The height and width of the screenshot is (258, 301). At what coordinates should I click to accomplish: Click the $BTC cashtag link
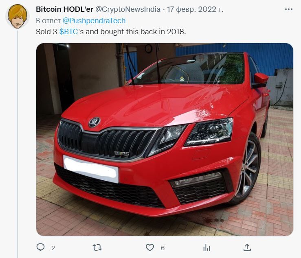69,32
